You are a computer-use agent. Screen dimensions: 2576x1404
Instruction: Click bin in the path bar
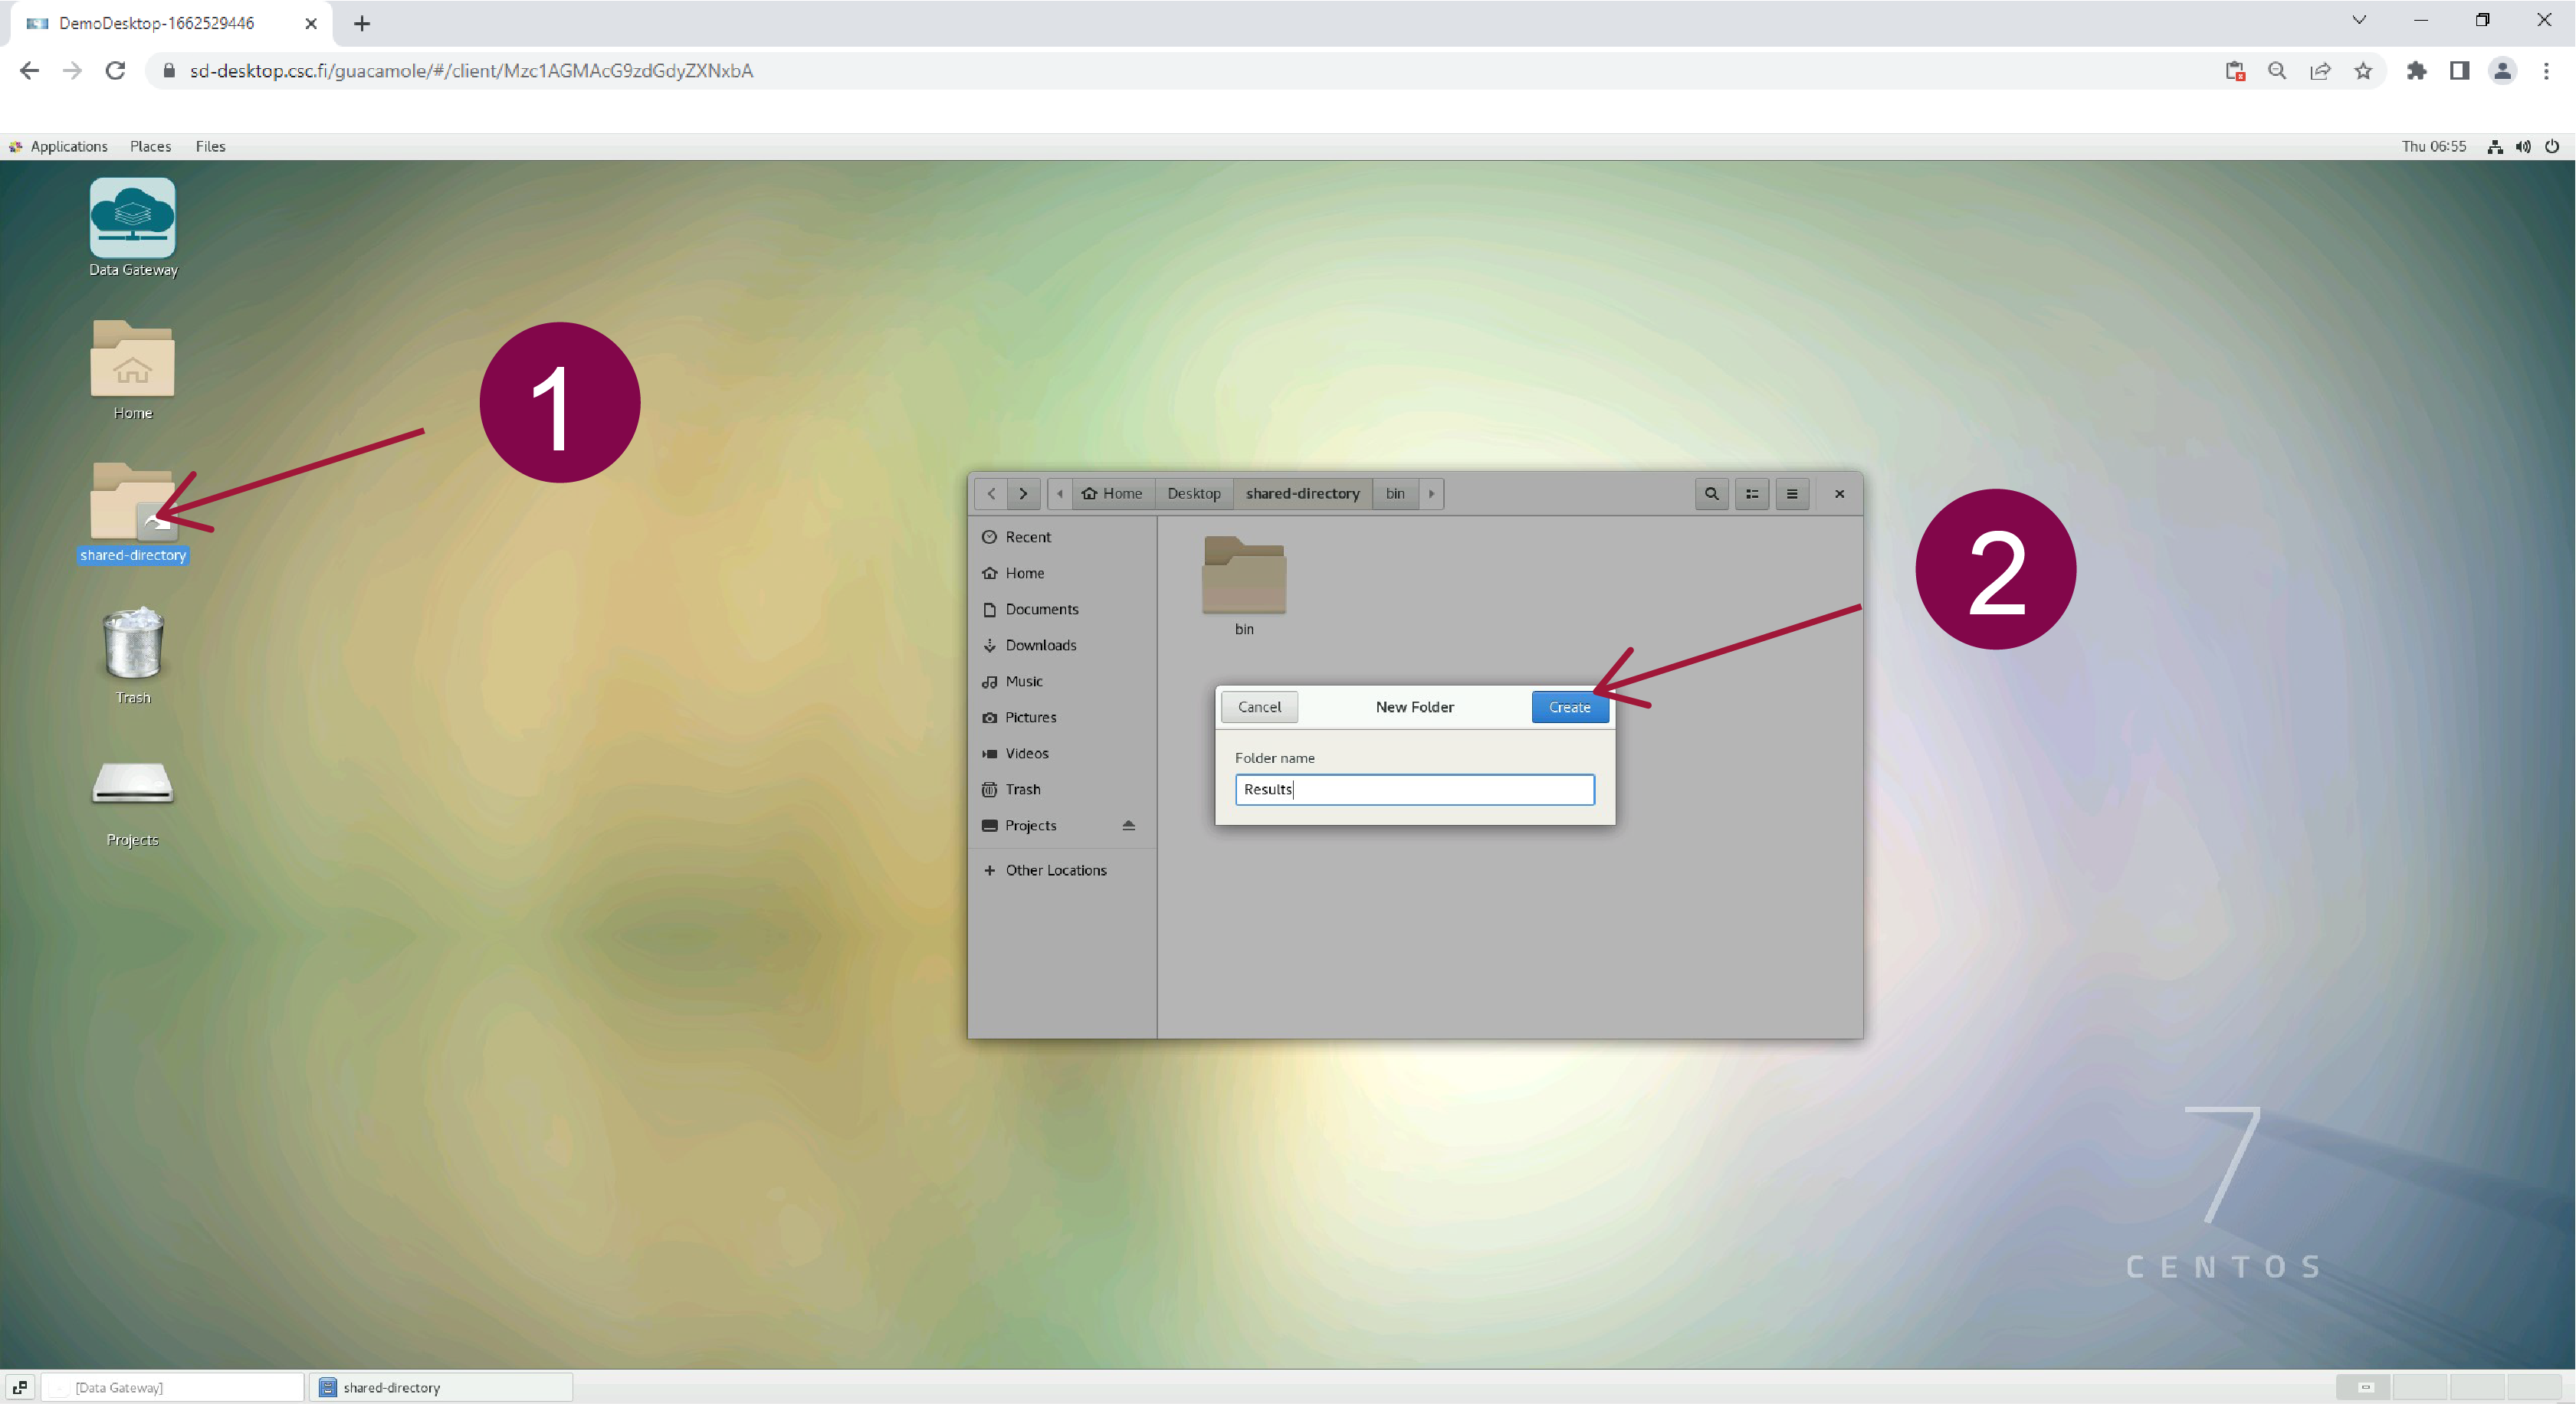1395,493
